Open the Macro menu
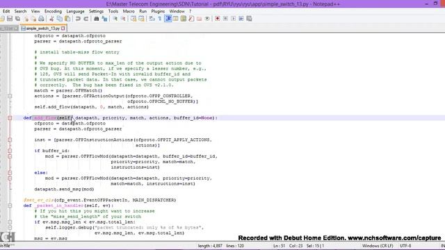This screenshot has height=250, width=445. pos(129,11)
